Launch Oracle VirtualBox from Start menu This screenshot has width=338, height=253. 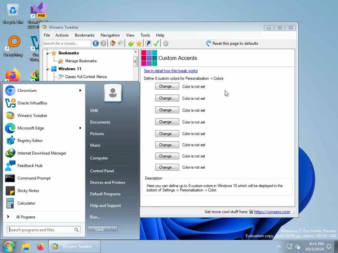point(43,103)
